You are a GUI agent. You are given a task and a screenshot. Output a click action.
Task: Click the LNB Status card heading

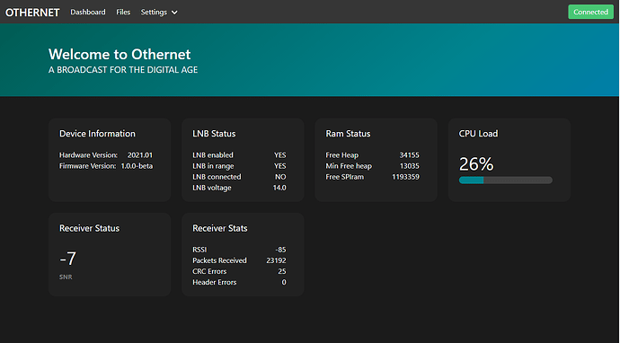pos(214,134)
